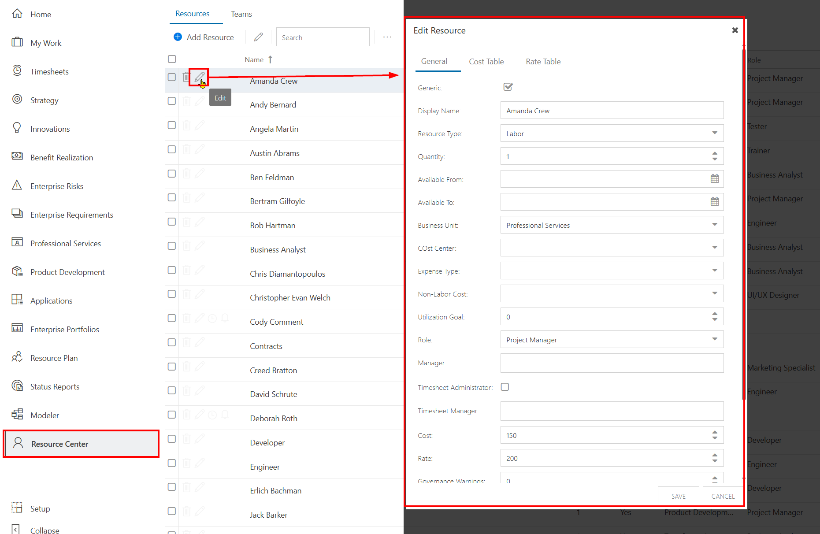Open Home from the sidebar
Viewport: 820px width, 534px height.
(x=41, y=15)
